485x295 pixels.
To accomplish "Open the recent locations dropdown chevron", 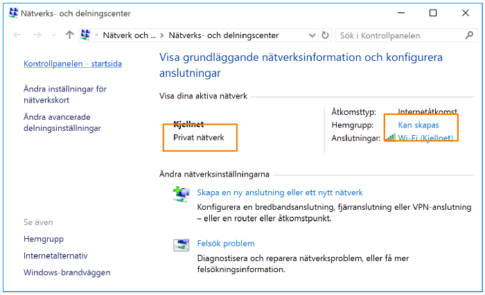I will coord(54,35).
